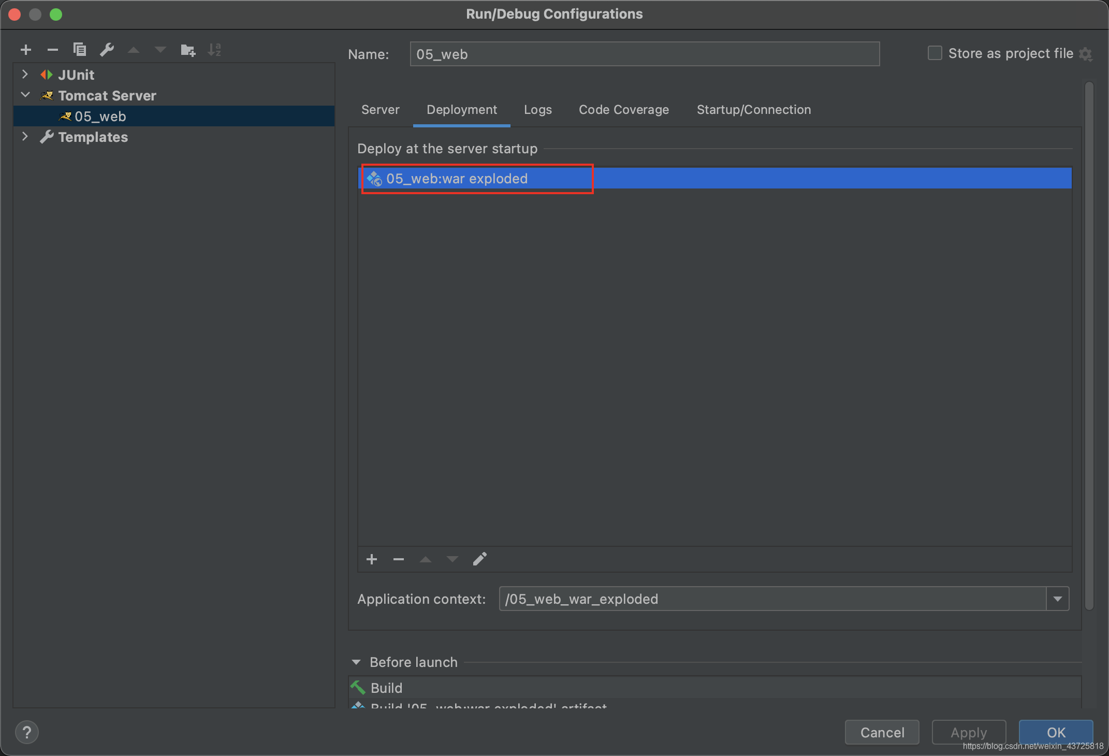This screenshot has width=1109, height=756.
Task: Click the Name input field
Action: 645,54
